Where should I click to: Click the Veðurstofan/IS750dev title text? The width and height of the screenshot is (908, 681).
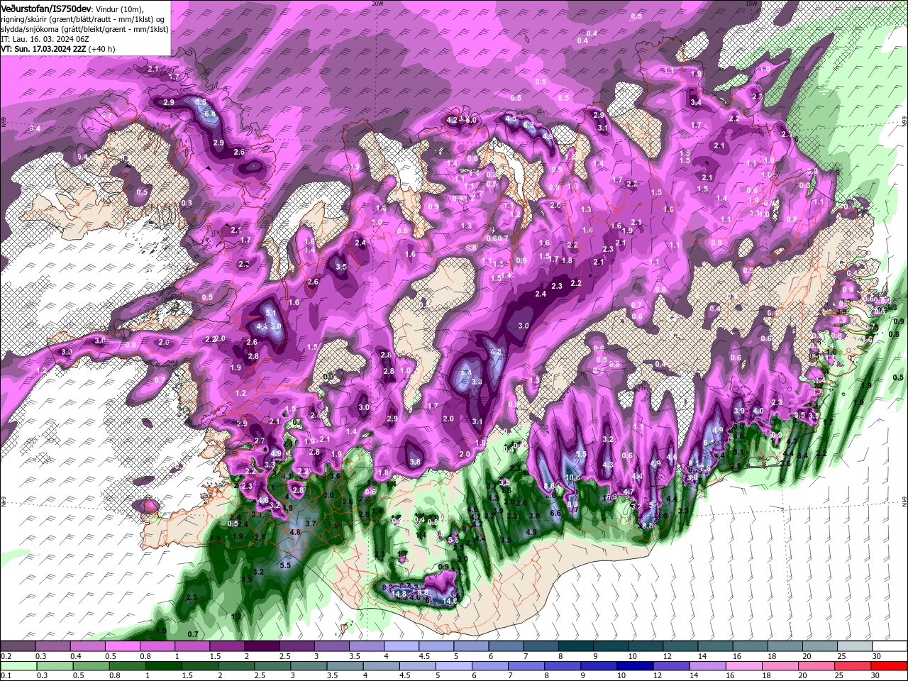(46, 9)
